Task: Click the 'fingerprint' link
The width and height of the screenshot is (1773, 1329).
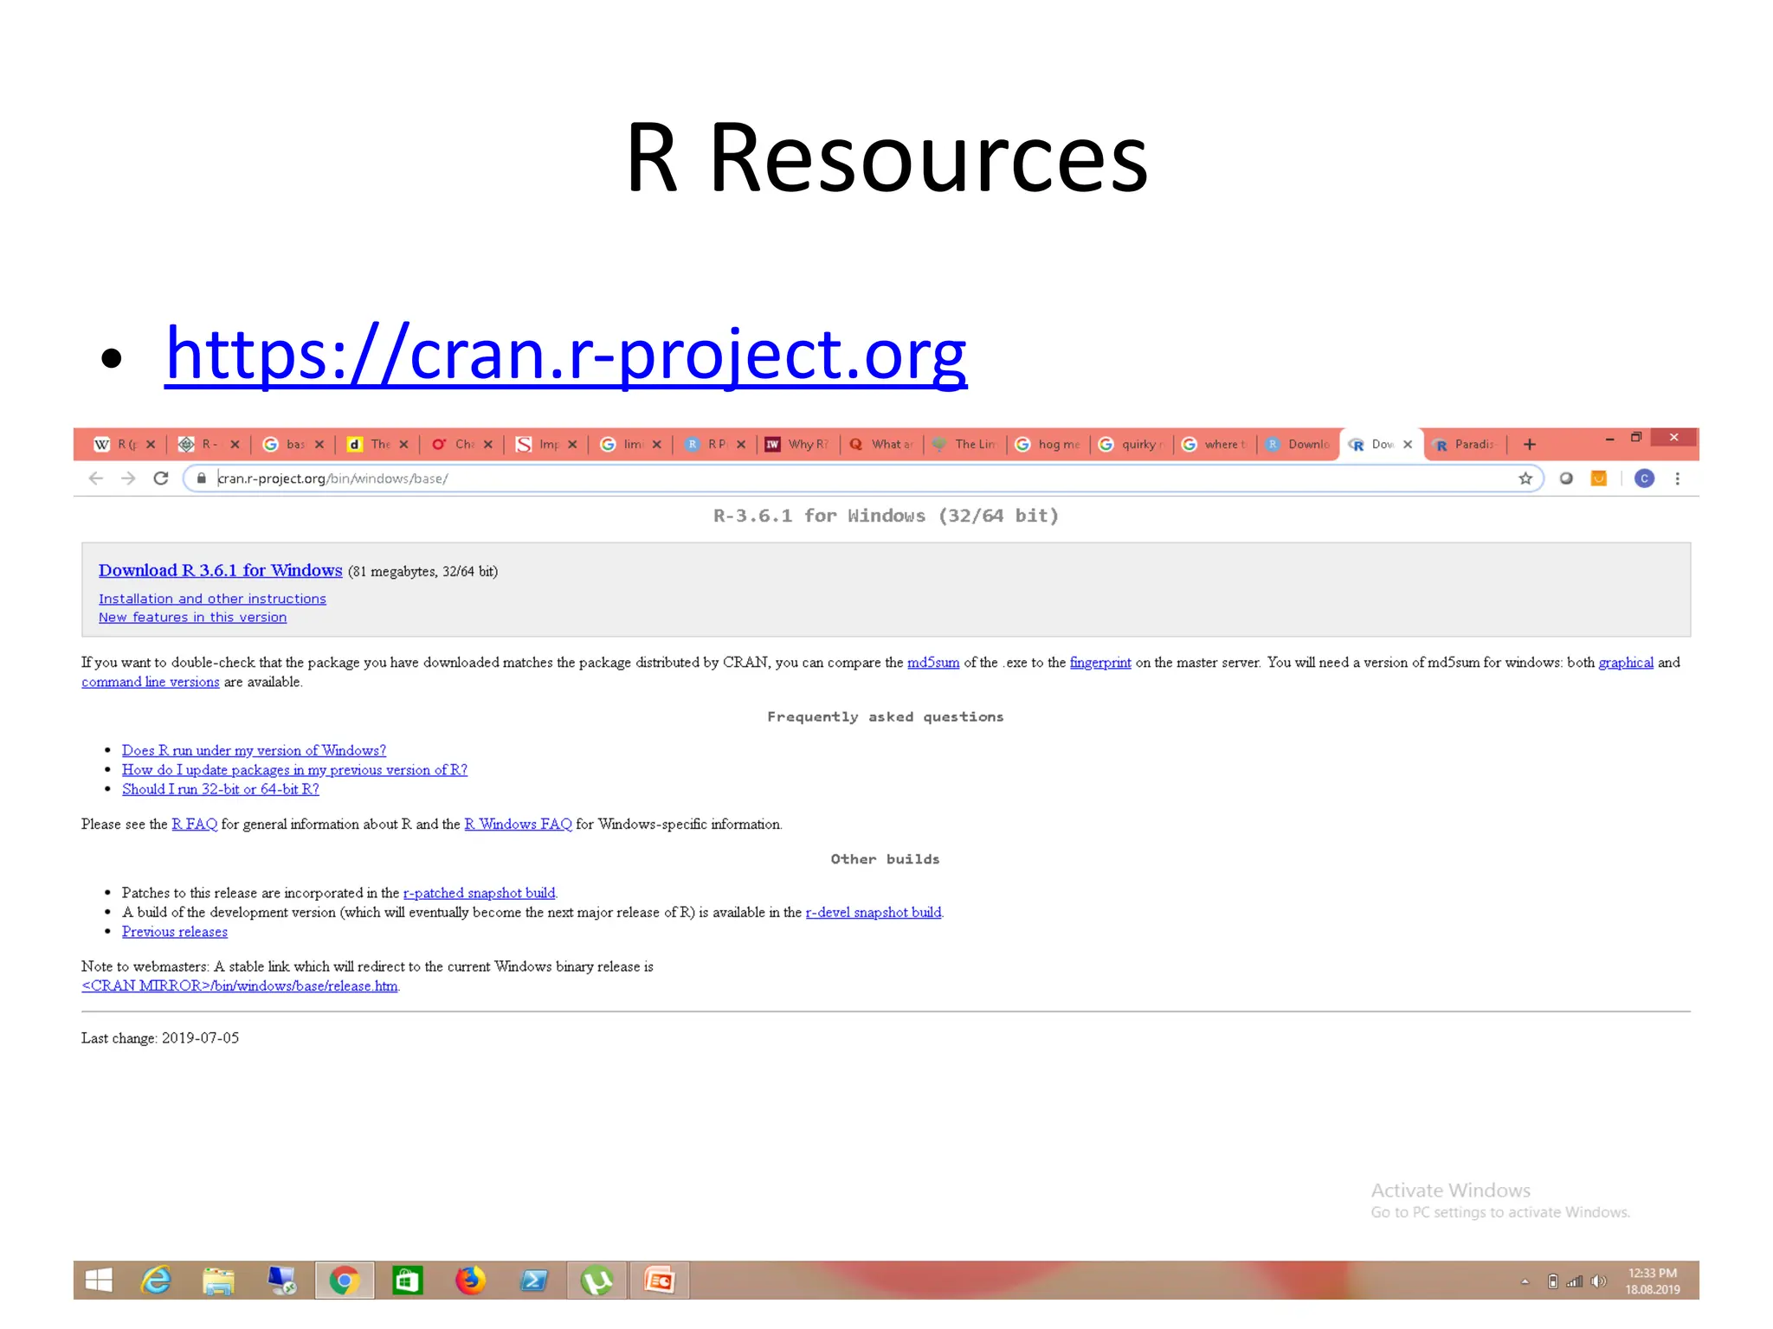Action: tap(1100, 663)
